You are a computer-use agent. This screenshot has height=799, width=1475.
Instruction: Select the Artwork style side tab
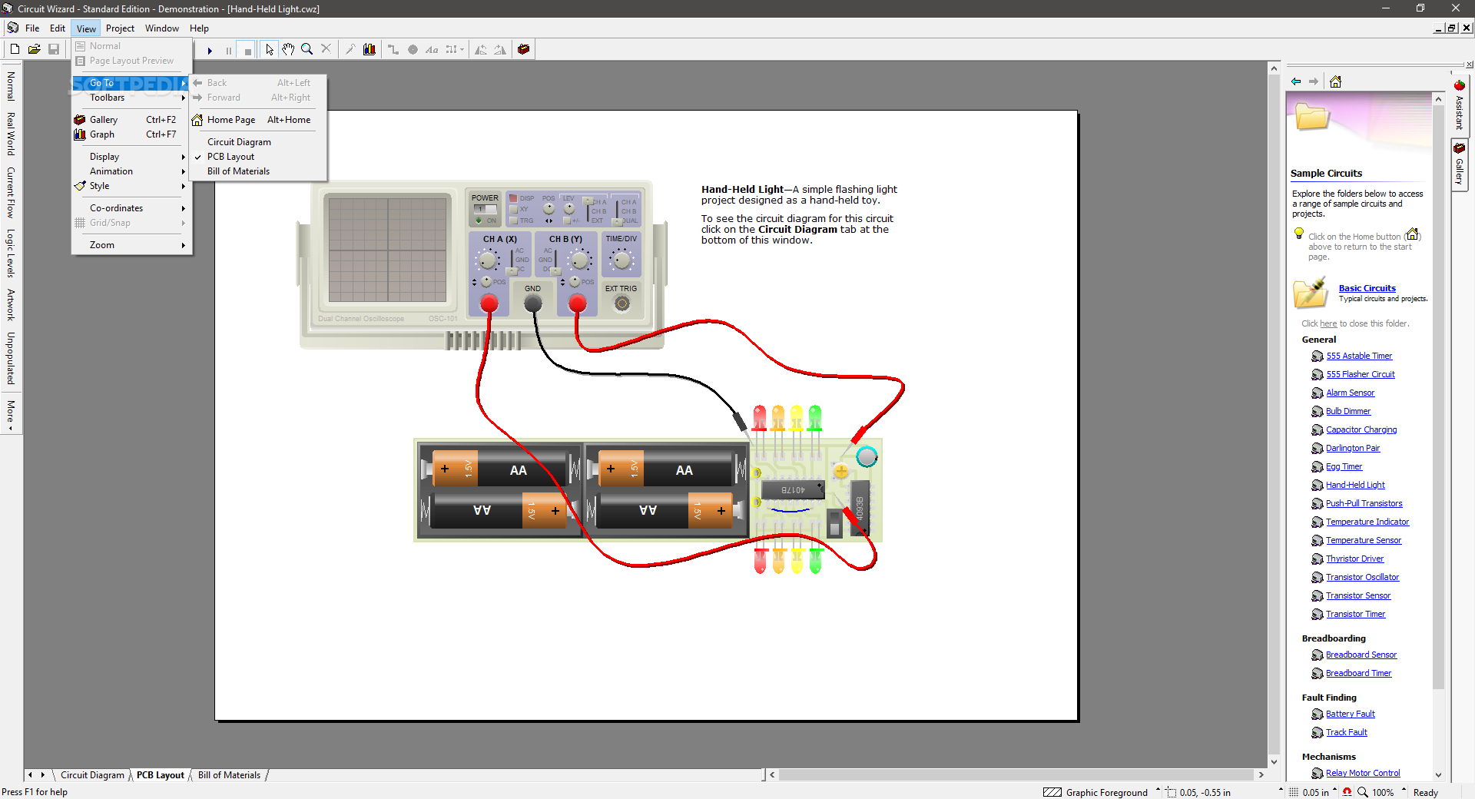tap(11, 305)
